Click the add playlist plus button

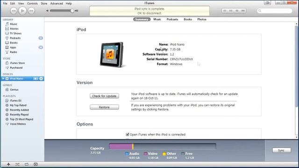[8, 164]
